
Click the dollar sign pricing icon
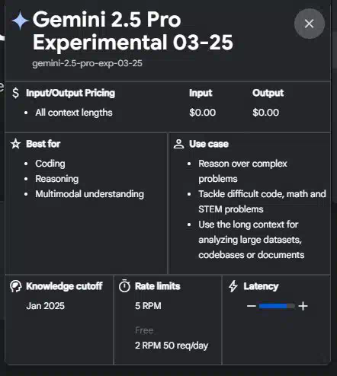[x=15, y=93]
